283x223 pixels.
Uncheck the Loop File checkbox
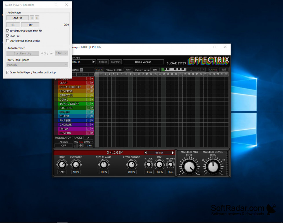(x=8, y=36)
